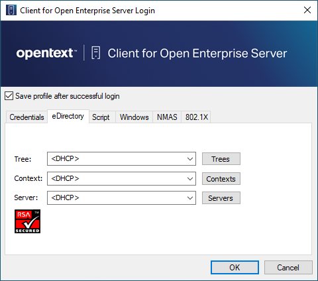Toggle Save profile after successful login
This screenshot has height=281, width=318.
9,96
